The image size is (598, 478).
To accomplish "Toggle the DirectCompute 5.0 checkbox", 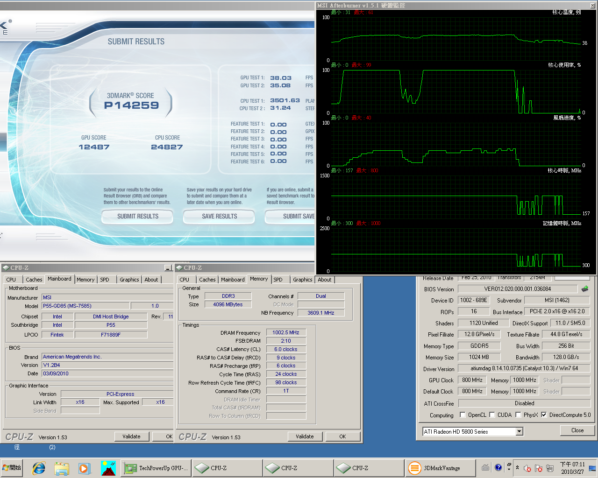I will click(544, 415).
